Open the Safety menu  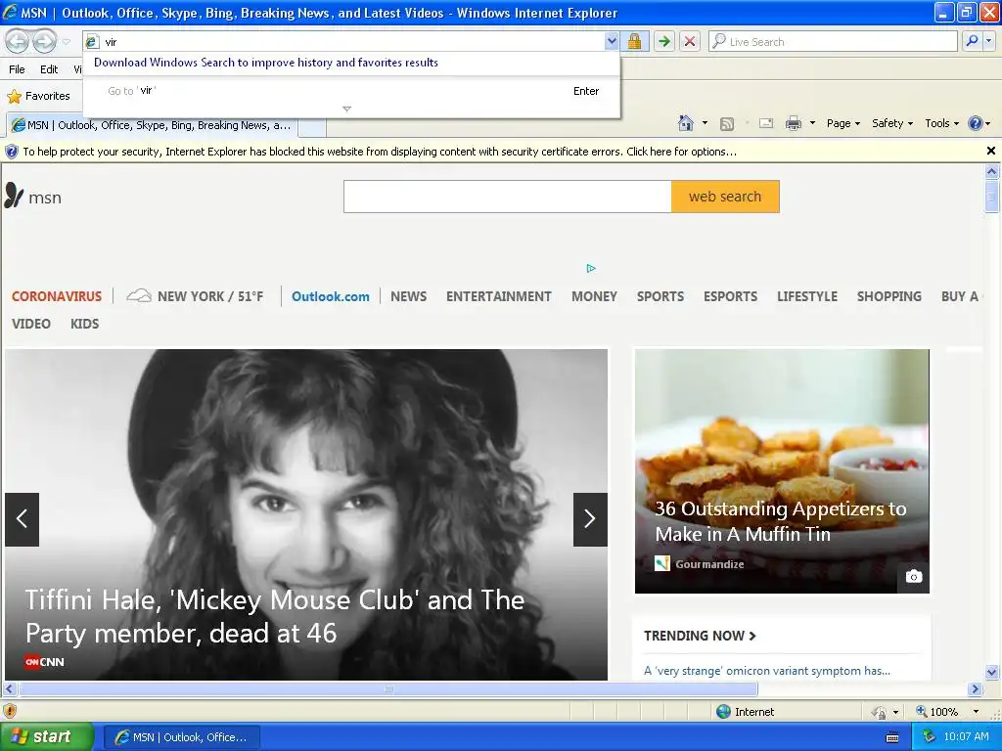[x=892, y=123]
